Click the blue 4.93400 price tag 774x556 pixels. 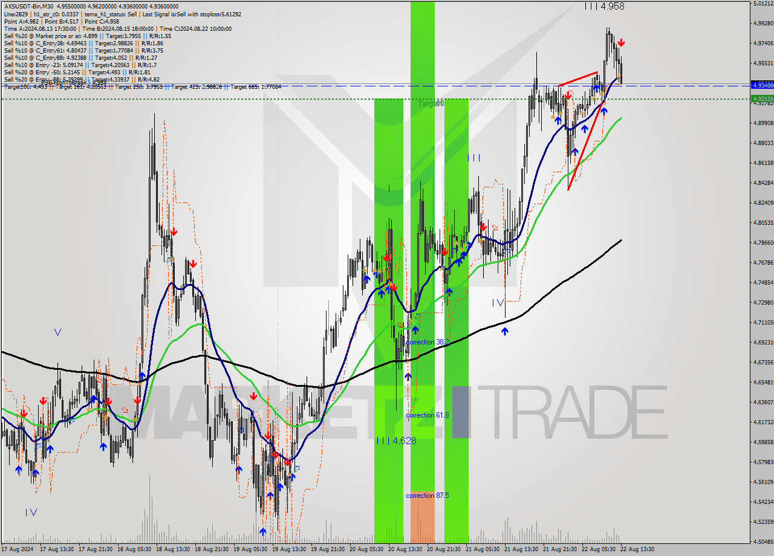click(762, 85)
